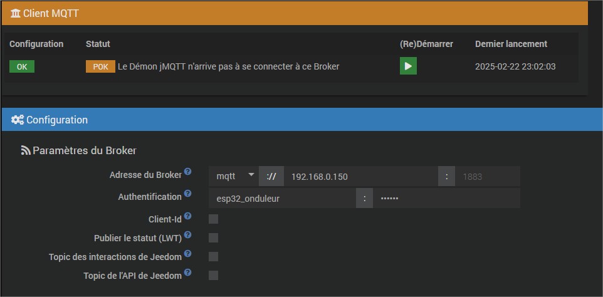This screenshot has height=297, width=603.
Task: Enable the Client-Id checkbox
Action: 213,219
